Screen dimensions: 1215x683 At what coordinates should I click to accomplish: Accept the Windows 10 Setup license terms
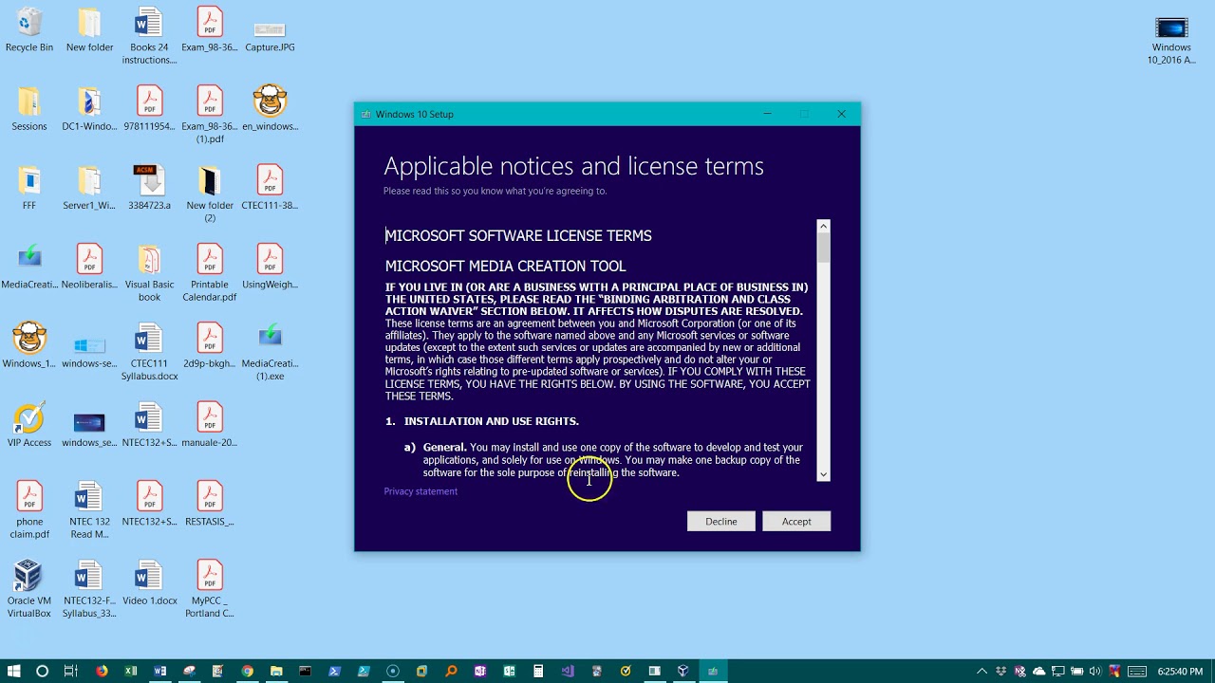coord(796,521)
